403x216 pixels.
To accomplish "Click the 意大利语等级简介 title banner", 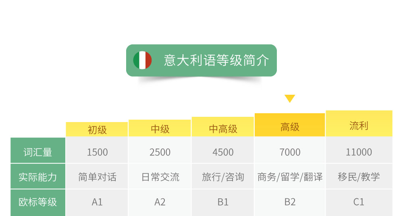I will [201, 60].
